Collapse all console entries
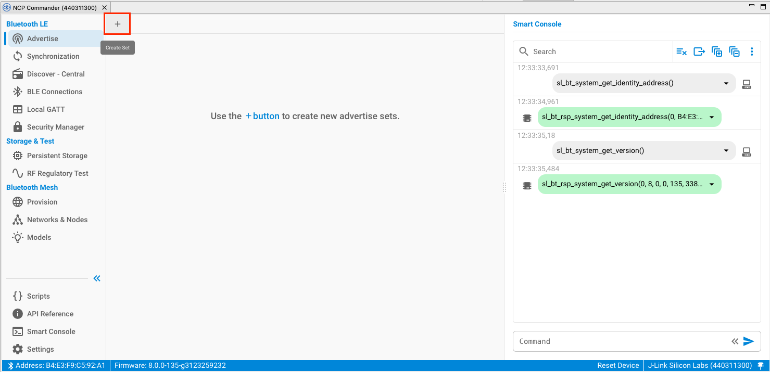Screen dimensions: 770x372 pyautogui.click(x=734, y=52)
